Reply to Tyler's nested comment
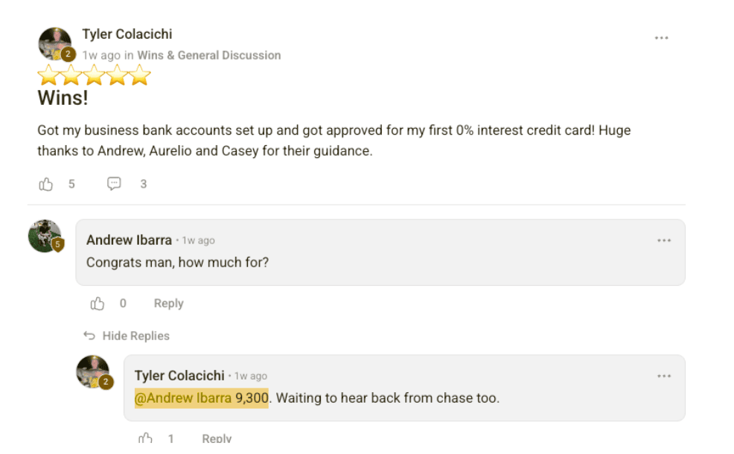The image size is (734, 454). [217, 438]
